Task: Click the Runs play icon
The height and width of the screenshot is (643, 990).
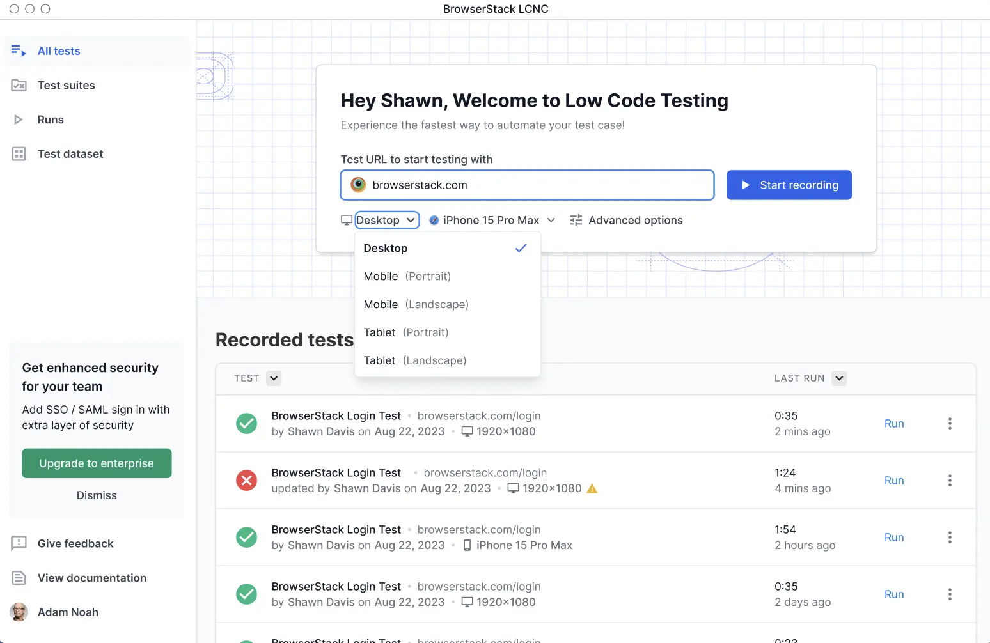Action: pyautogui.click(x=19, y=120)
